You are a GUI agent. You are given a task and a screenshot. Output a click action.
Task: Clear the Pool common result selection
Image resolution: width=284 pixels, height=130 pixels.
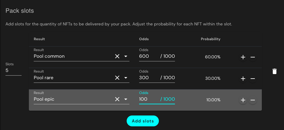tap(117, 56)
